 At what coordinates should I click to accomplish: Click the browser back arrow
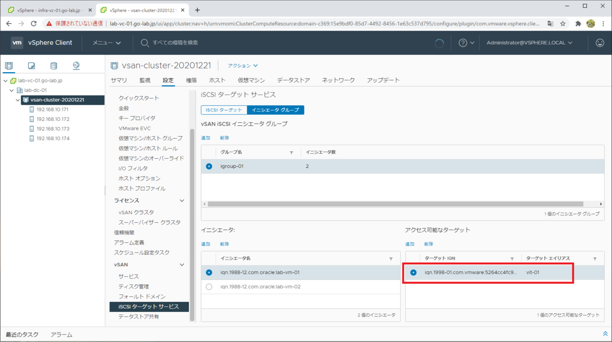coord(9,23)
